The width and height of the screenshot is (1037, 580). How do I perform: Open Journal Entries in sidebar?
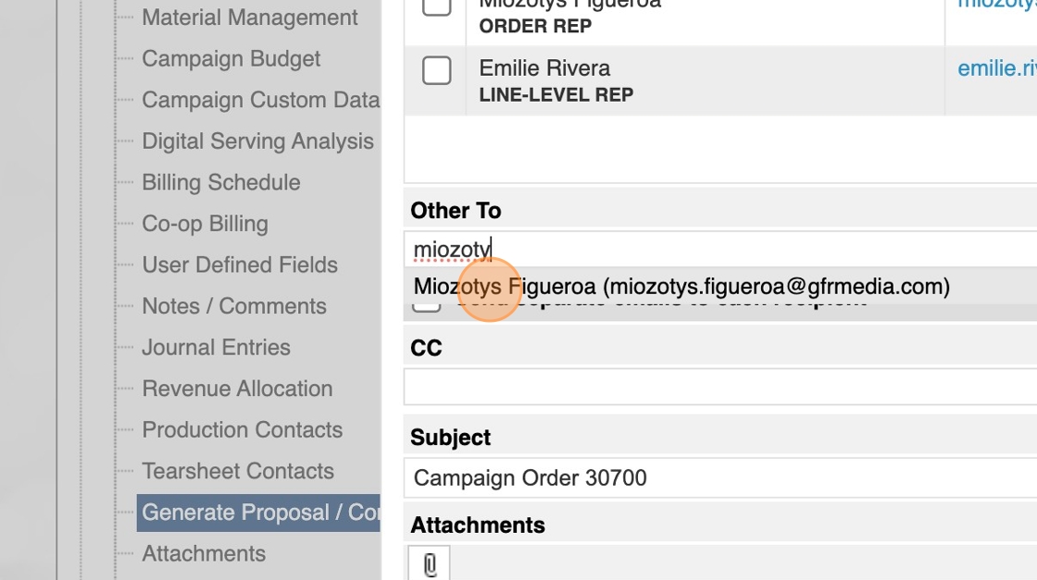[x=216, y=348]
